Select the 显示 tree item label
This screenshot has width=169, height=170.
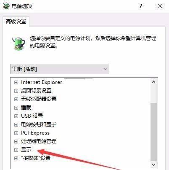26,150
